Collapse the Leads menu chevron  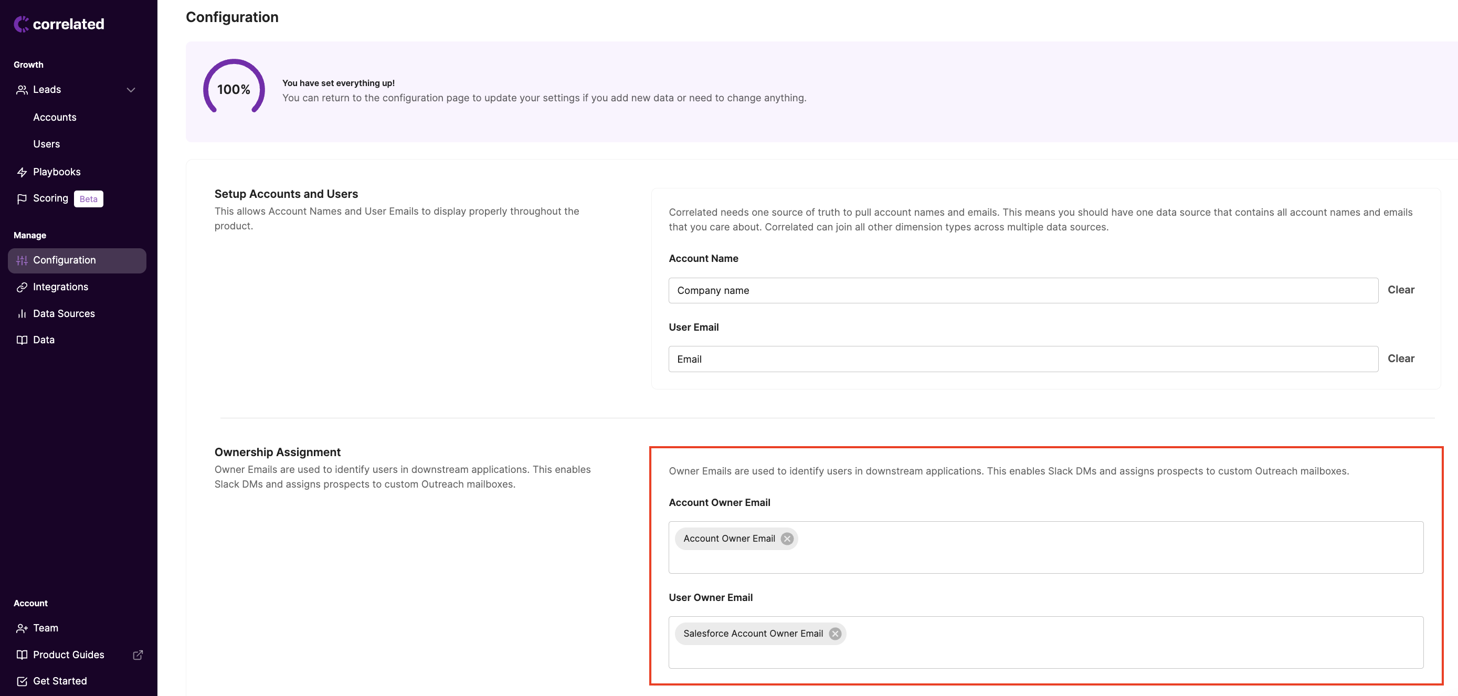tap(131, 90)
